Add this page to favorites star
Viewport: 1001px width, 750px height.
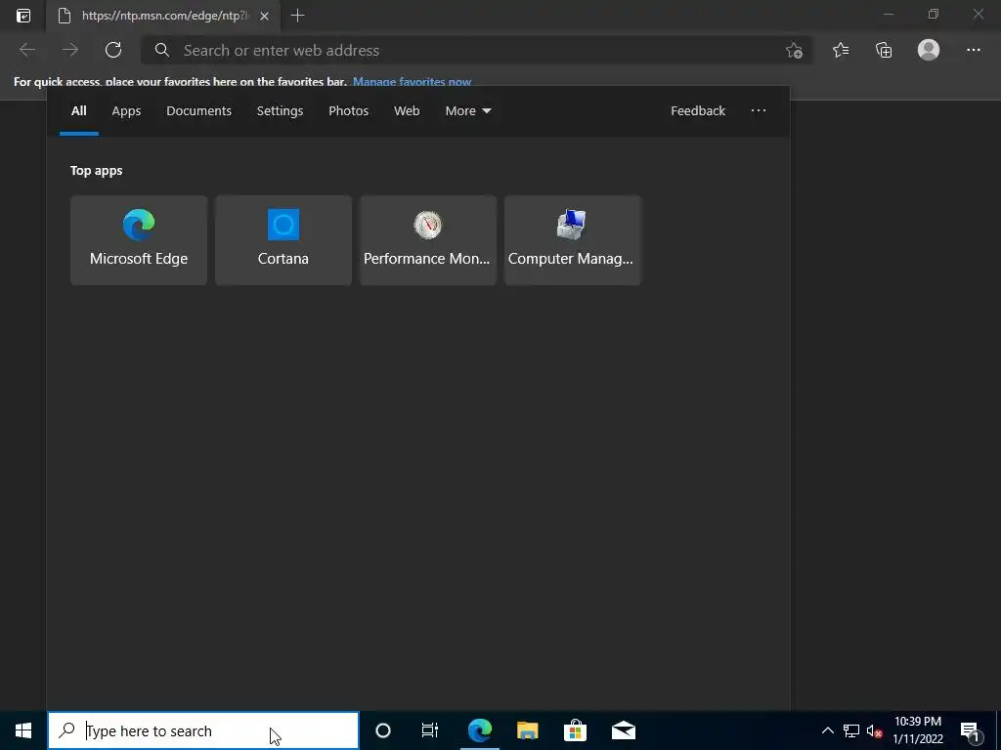coord(794,51)
